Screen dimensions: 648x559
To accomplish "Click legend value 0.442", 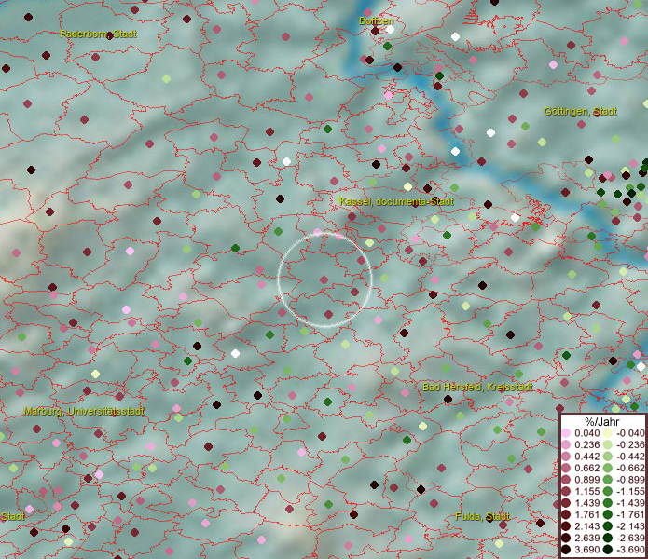I will pos(586,457).
